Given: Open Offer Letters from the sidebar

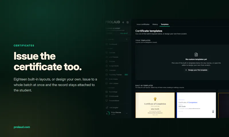Looking at the screenshot, I should point(112,84).
